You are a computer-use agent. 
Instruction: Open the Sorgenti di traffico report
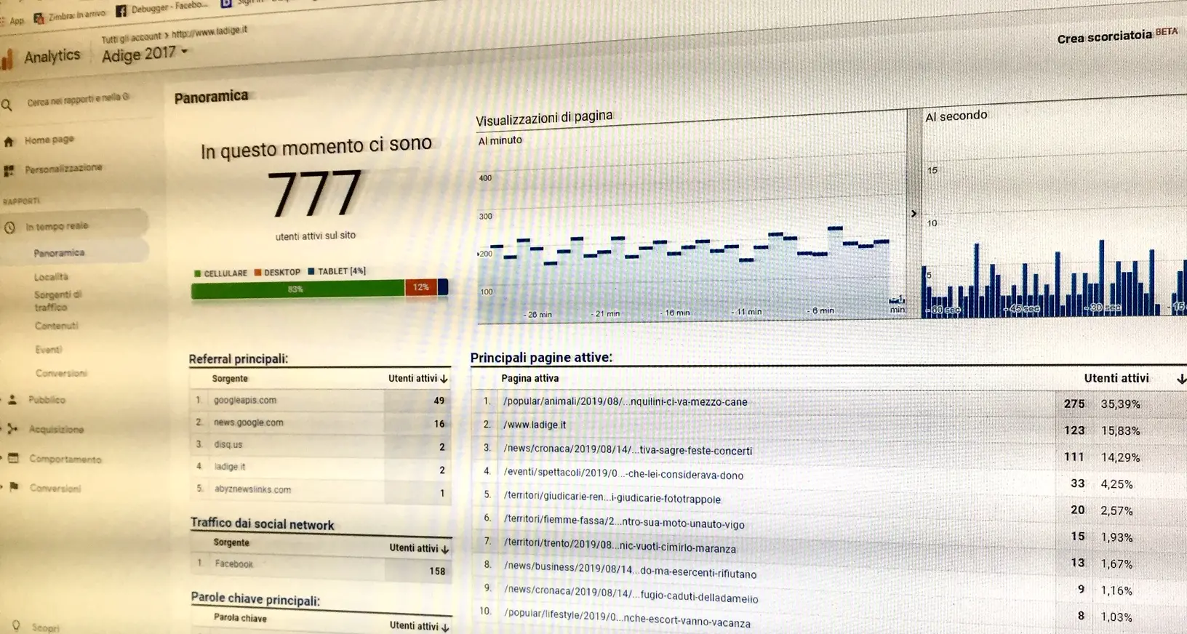pyautogui.click(x=57, y=301)
